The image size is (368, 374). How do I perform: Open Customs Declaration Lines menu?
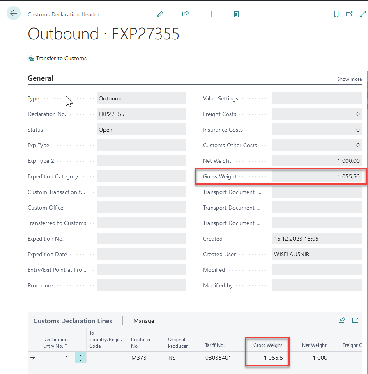click(73, 321)
